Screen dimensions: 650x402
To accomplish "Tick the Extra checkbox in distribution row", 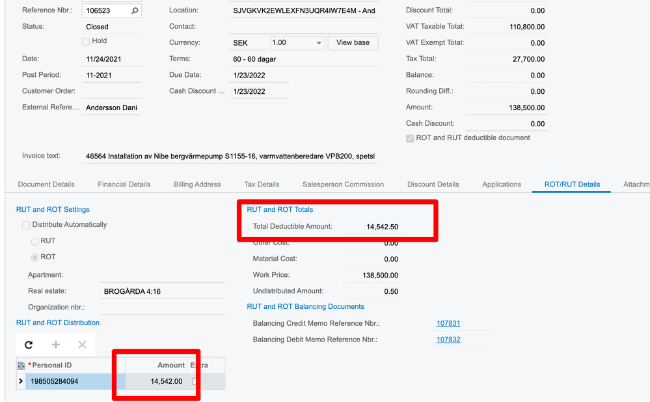I will 195,381.
